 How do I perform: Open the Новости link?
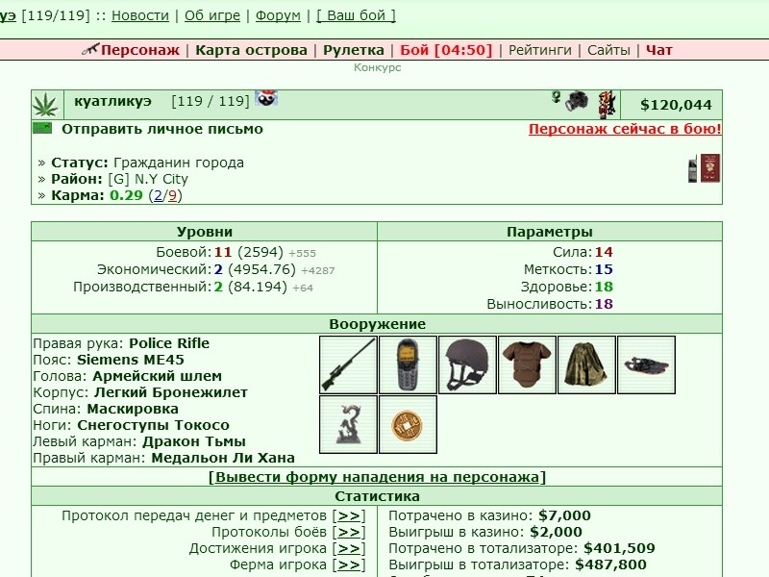point(140,15)
